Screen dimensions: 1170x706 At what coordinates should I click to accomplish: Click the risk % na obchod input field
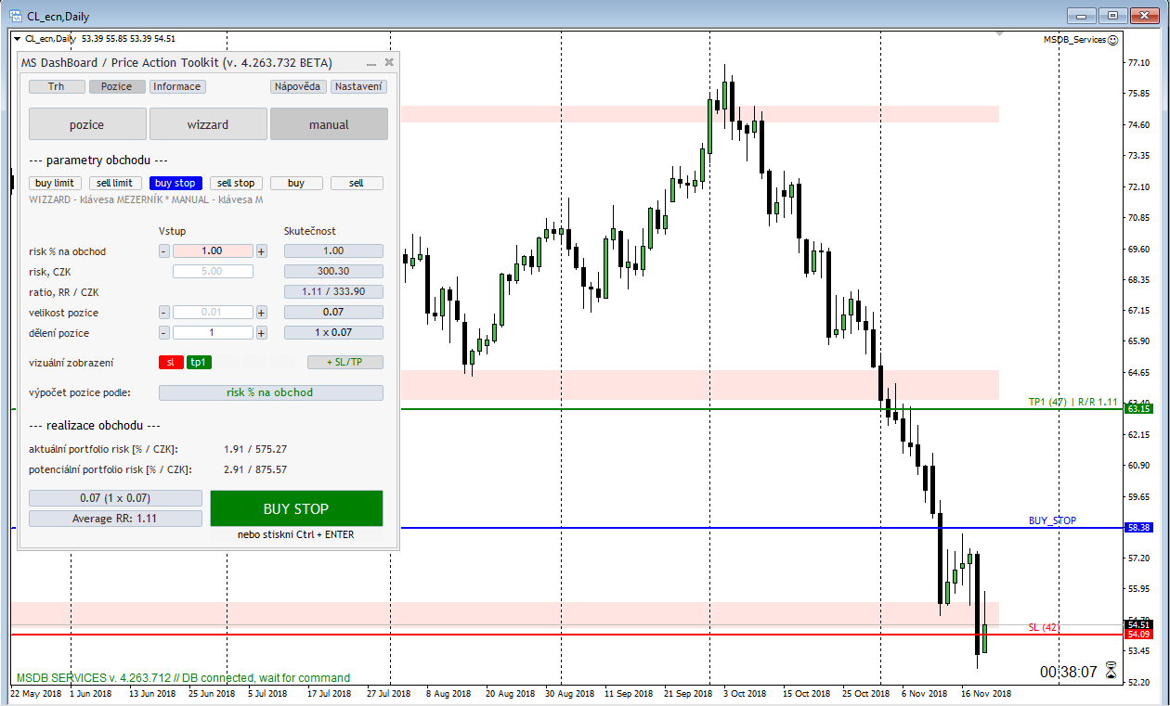(x=213, y=251)
